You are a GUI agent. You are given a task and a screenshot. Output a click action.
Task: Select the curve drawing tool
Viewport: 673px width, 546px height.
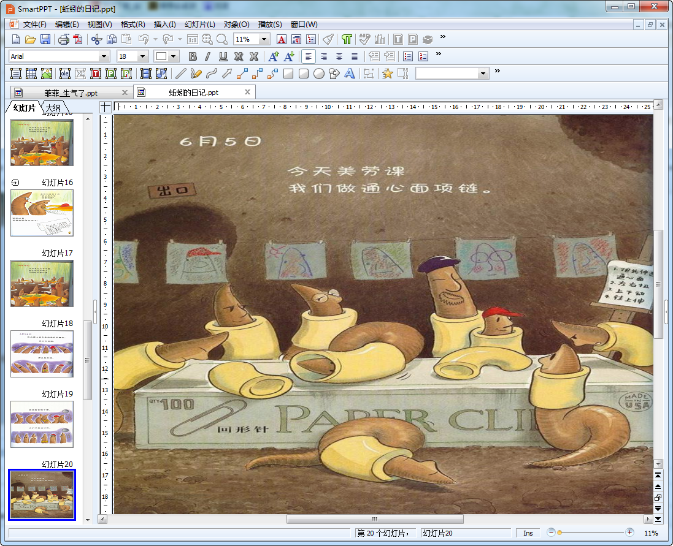point(212,74)
